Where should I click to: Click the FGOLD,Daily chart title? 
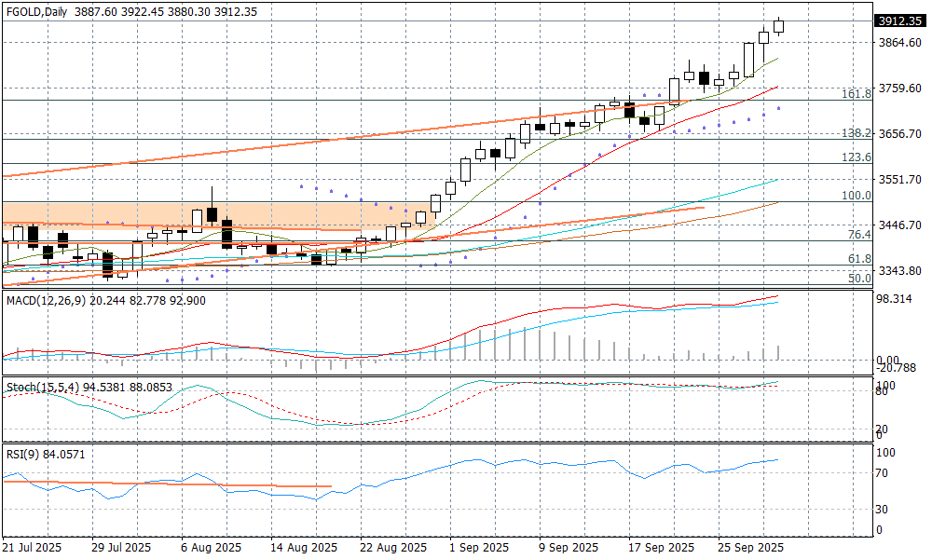click(37, 11)
